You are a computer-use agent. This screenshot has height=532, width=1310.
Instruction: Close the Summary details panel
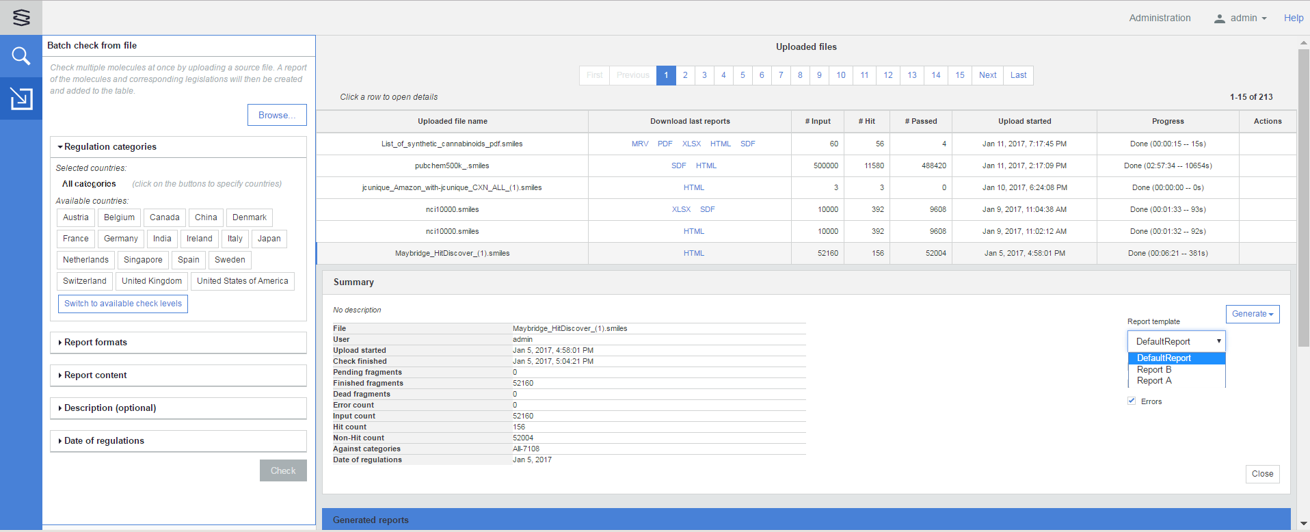click(x=1262, y=474)
